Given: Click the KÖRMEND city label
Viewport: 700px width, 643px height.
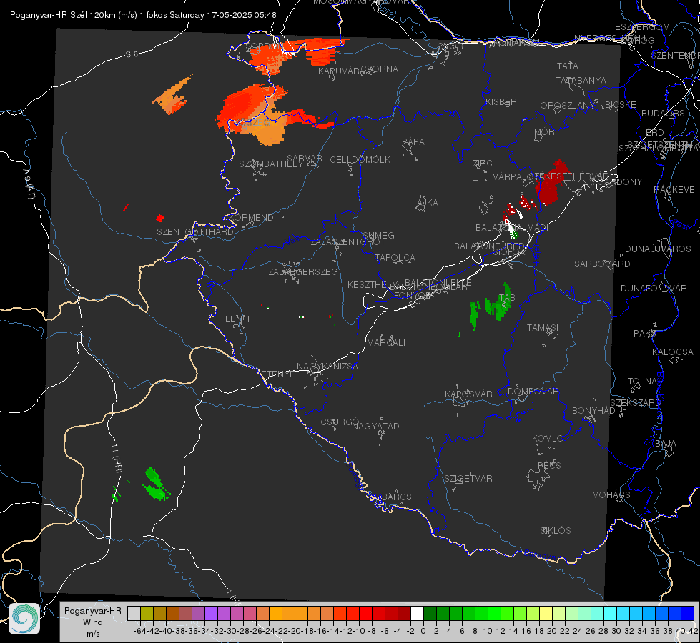Looking at the screenshot, I should pyautogui.click(x=250, y=218).
